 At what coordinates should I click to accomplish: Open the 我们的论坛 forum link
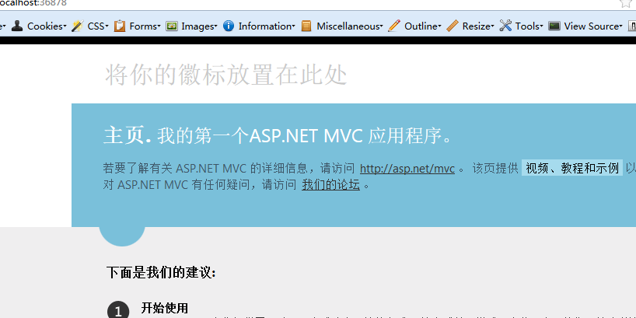(331, 185)
